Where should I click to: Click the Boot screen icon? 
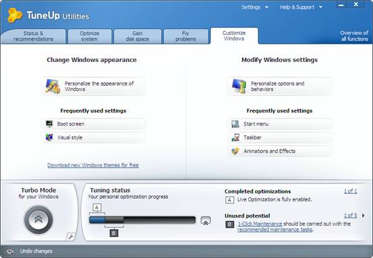(49, 124)
